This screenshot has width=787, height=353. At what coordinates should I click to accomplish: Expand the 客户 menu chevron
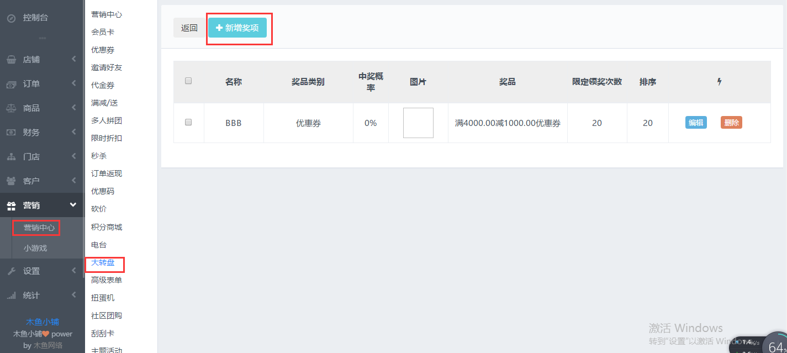click(x=73, y=181)
